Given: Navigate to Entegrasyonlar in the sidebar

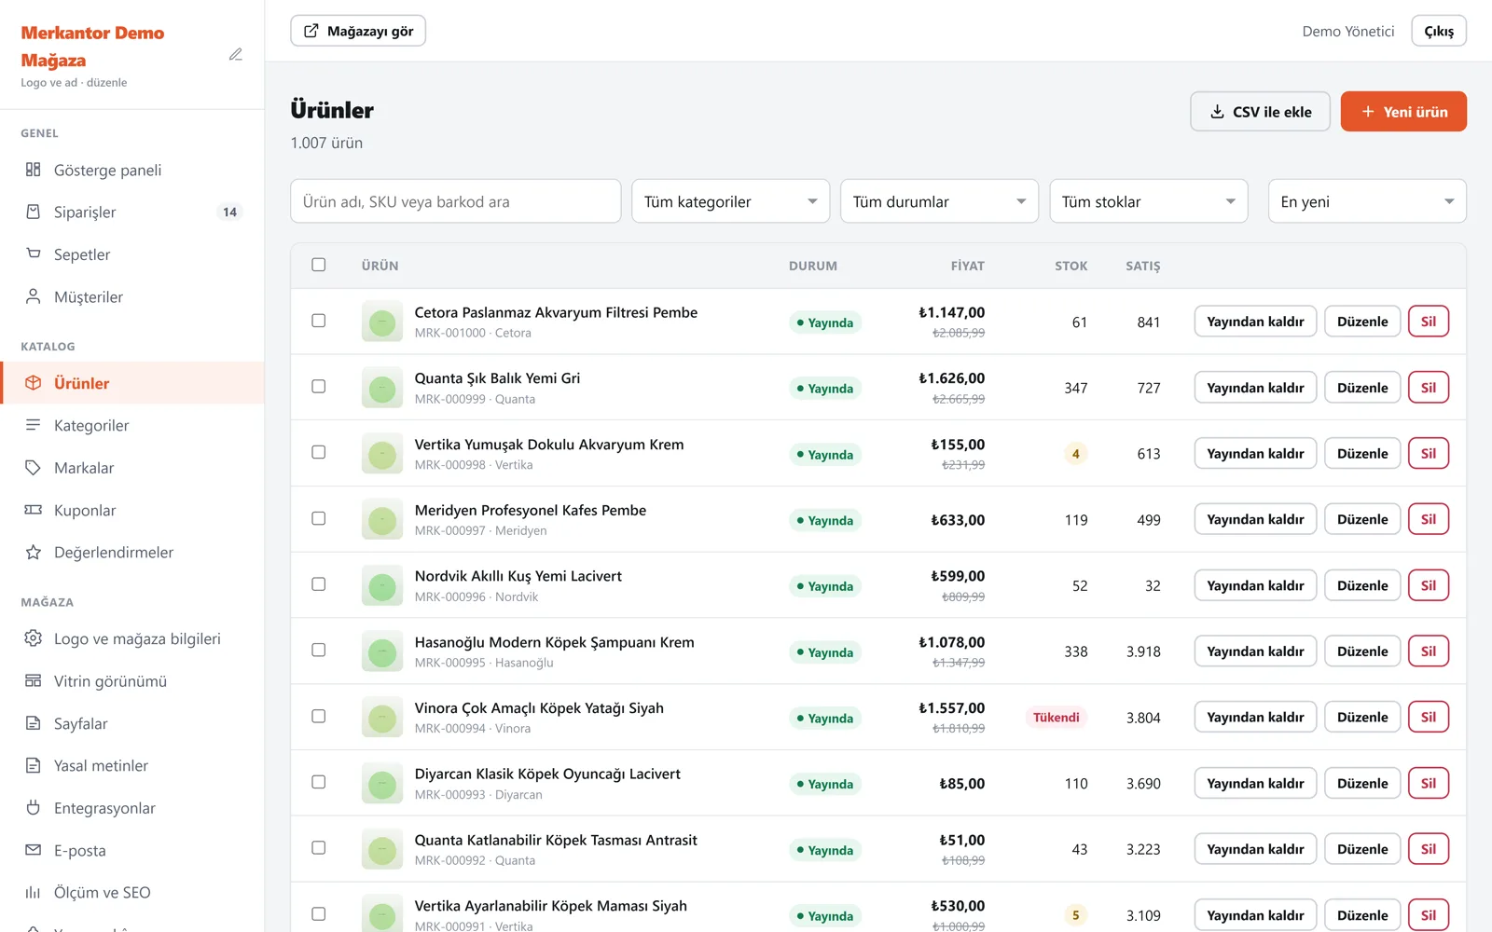Looking at the screenshot, I should click(x=132, y=808).
